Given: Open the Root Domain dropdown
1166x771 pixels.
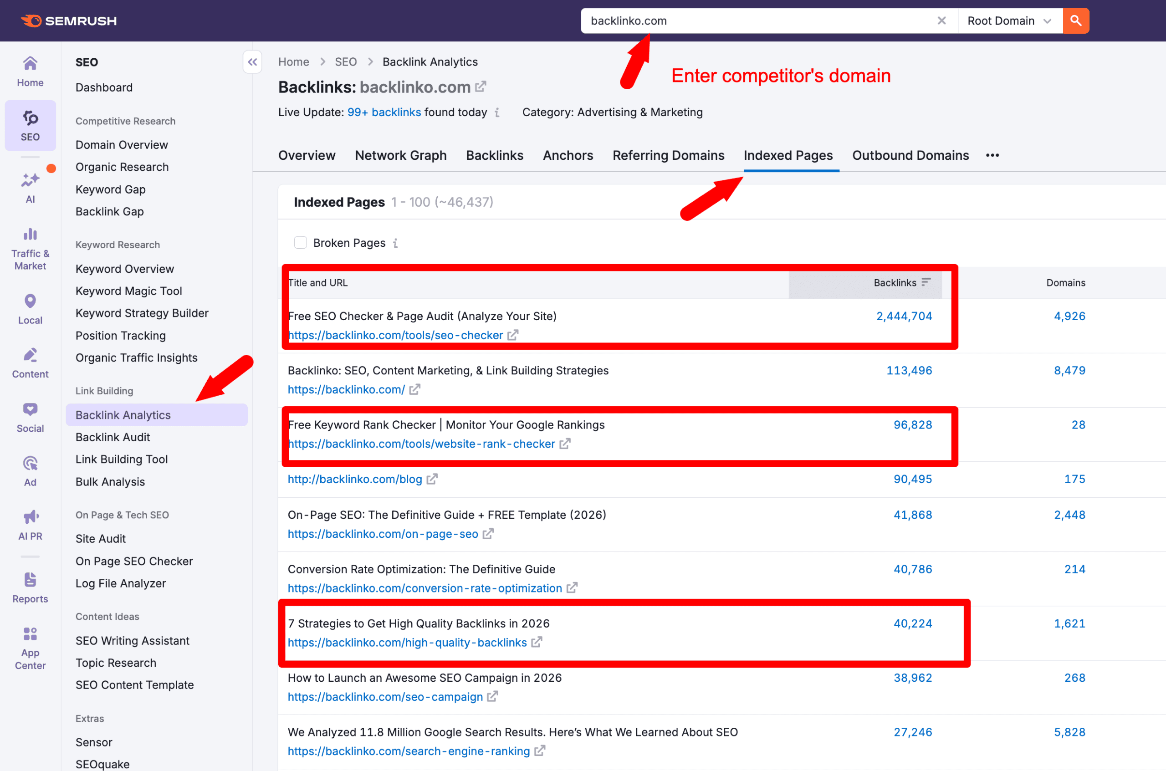Looking at the screenshot, I should coord(1010,20).
